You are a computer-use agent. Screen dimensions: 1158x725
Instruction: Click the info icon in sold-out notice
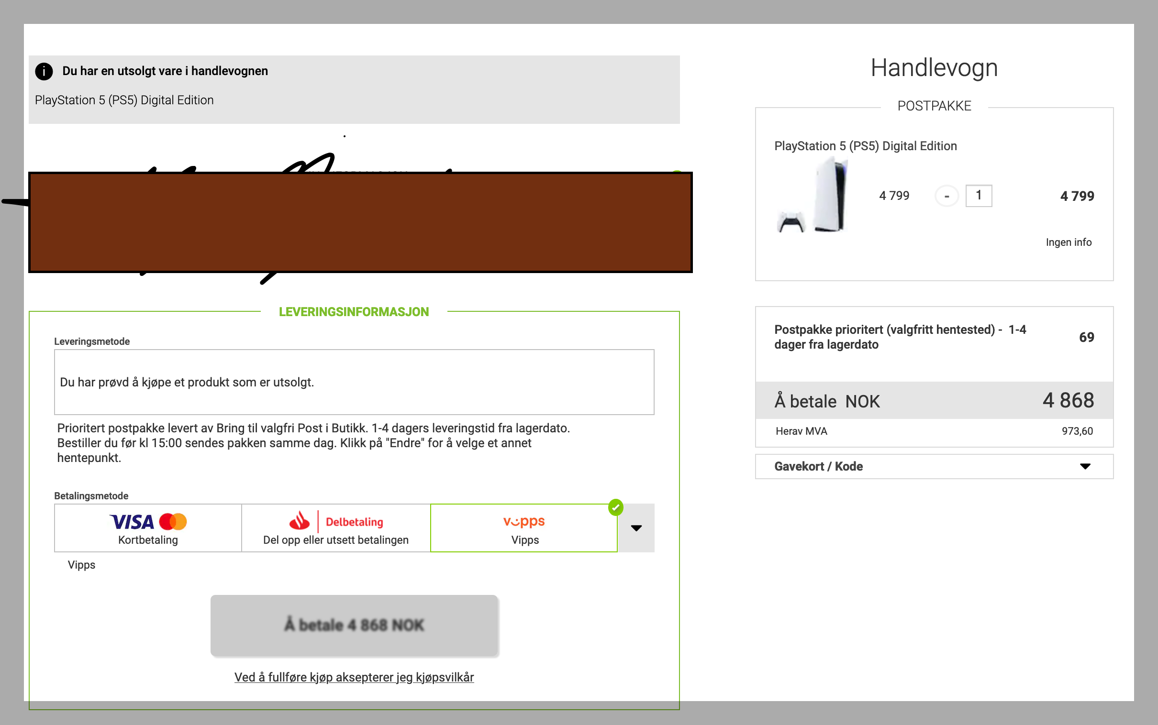coord(44,71)
